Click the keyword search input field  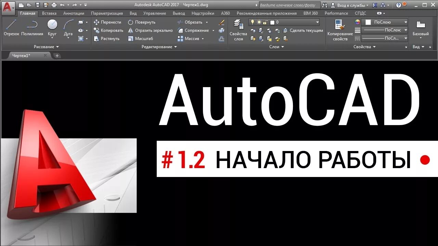[x=289, y=5]
